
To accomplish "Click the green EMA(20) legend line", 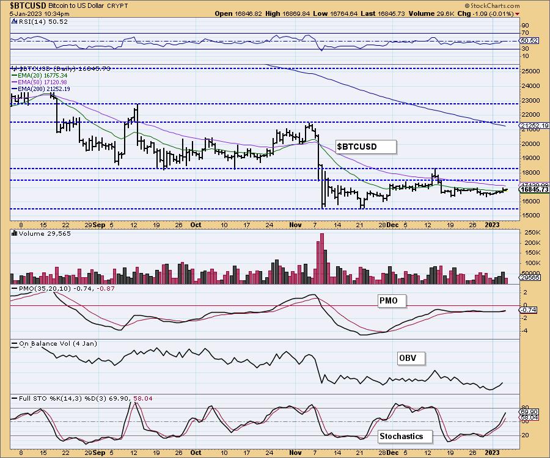I will [x=15, y=76].
